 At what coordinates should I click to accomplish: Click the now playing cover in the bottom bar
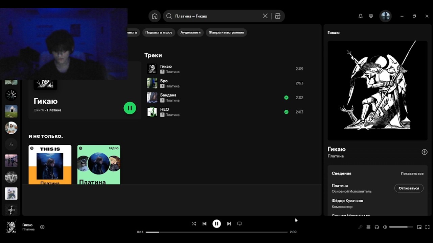[x=11, y=227]
